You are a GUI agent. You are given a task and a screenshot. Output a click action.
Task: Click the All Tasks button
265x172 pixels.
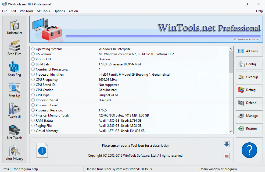pos(249,51)
